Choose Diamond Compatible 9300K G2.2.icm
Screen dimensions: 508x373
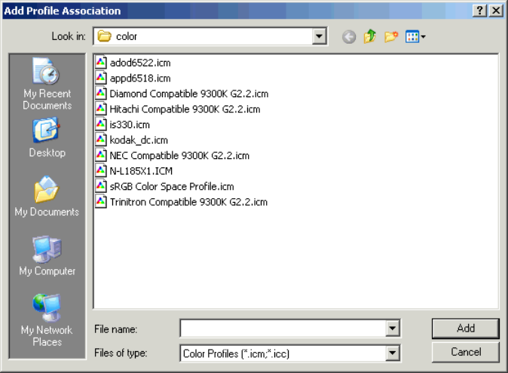(188, 94)
